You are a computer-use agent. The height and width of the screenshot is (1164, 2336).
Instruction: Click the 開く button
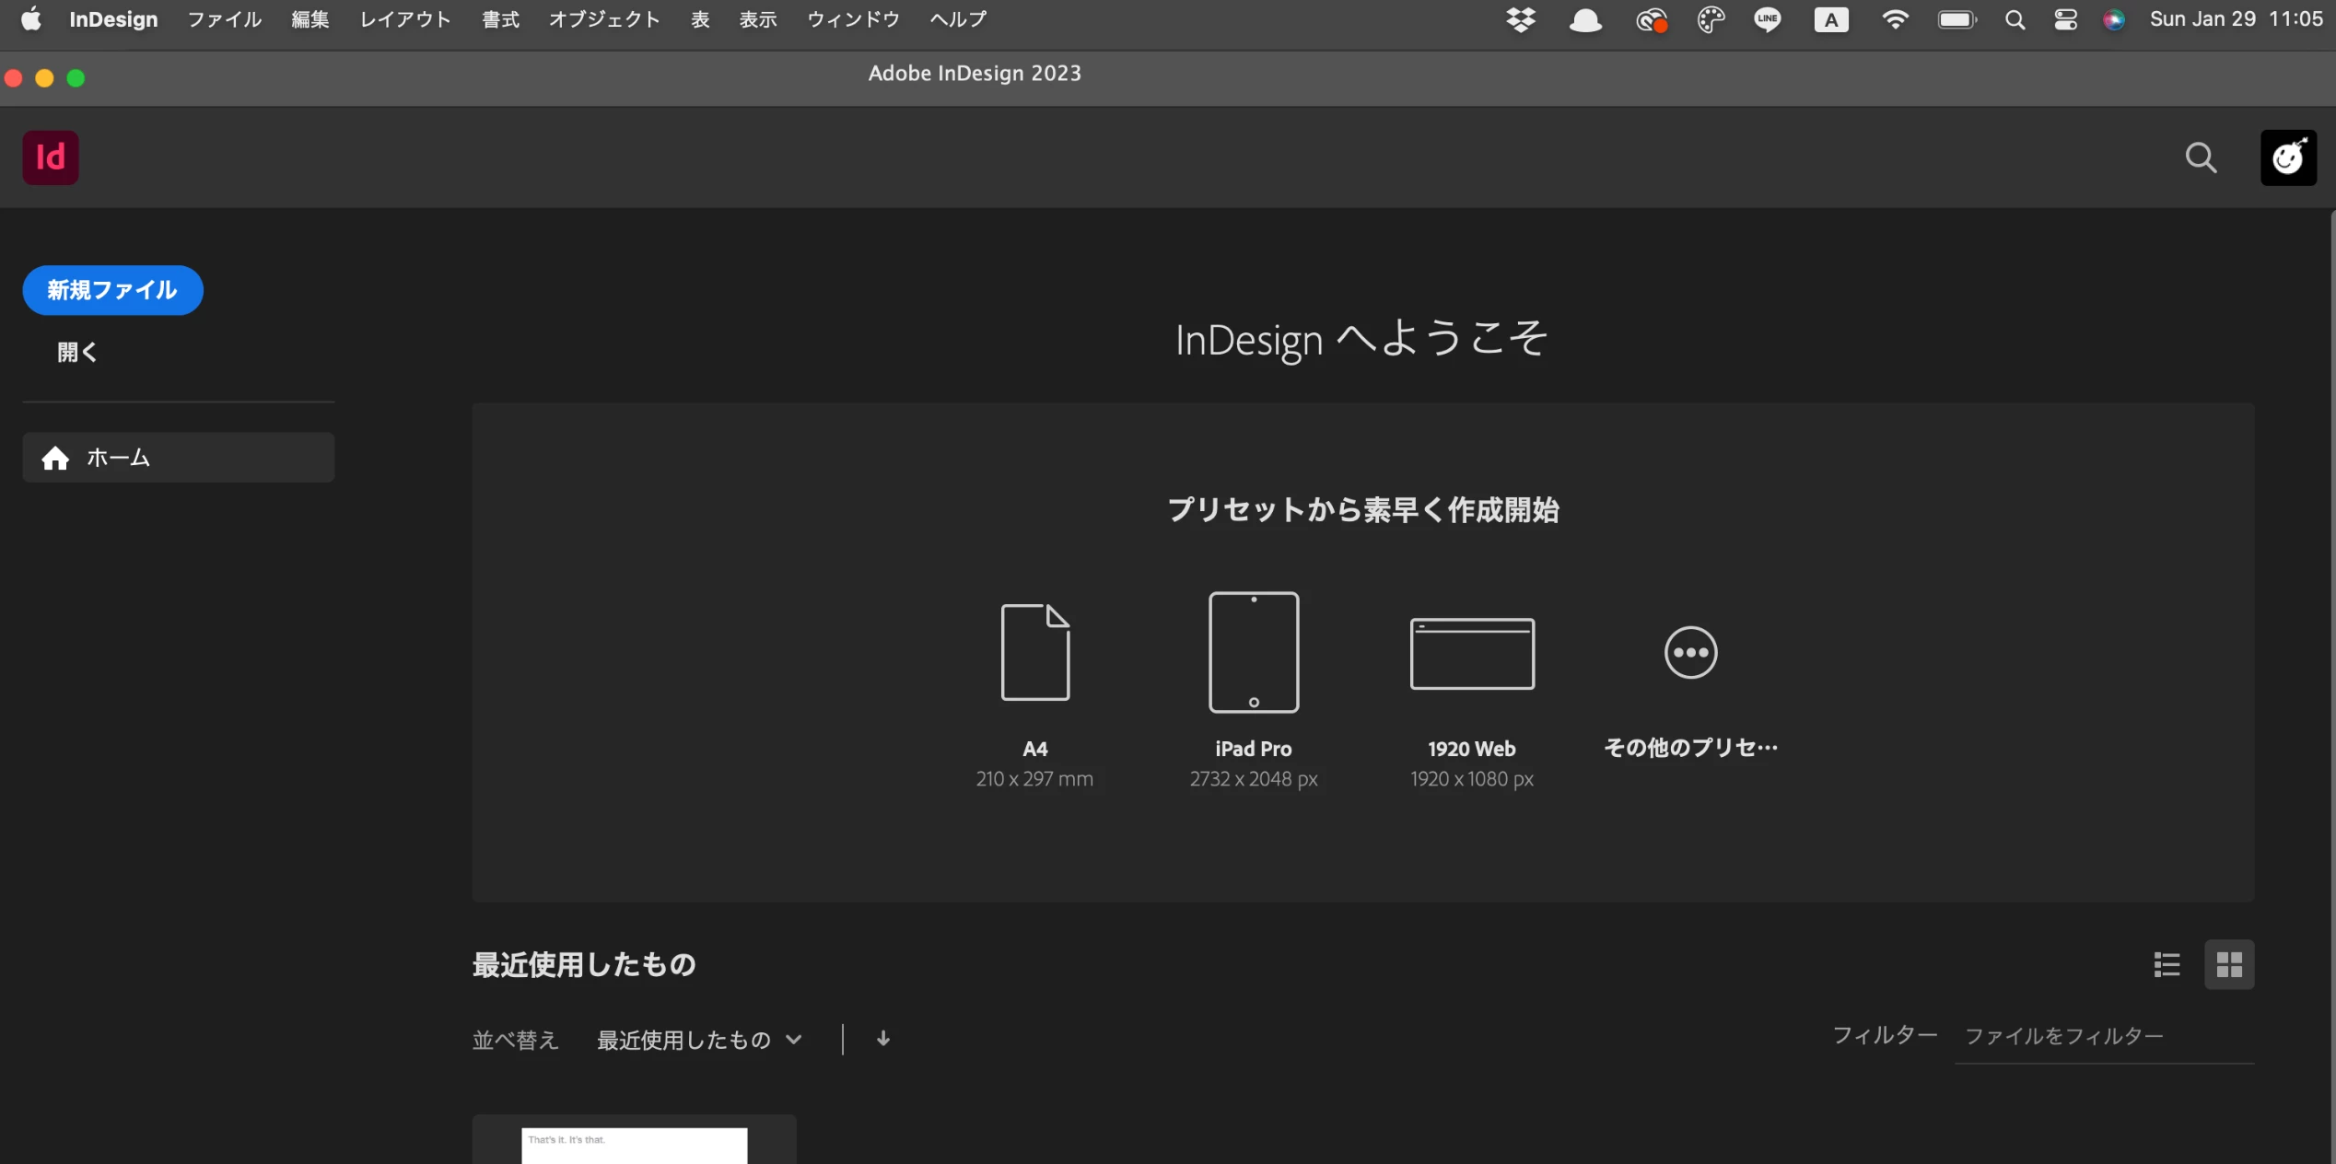pyautogui.click(x=77, y=352)
